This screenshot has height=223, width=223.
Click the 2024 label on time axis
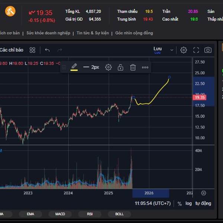(x=68, y=193)
